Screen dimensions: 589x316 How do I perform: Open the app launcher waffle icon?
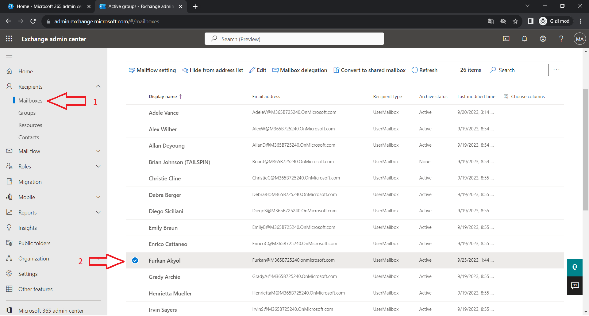pos(9,39)
